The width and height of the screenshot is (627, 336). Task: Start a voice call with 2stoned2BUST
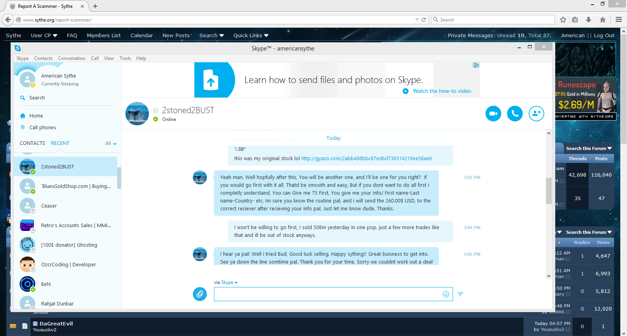515,114
